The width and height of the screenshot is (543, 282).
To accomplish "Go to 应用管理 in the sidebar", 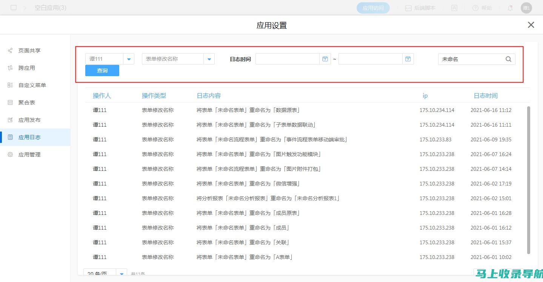I will 35,155.
